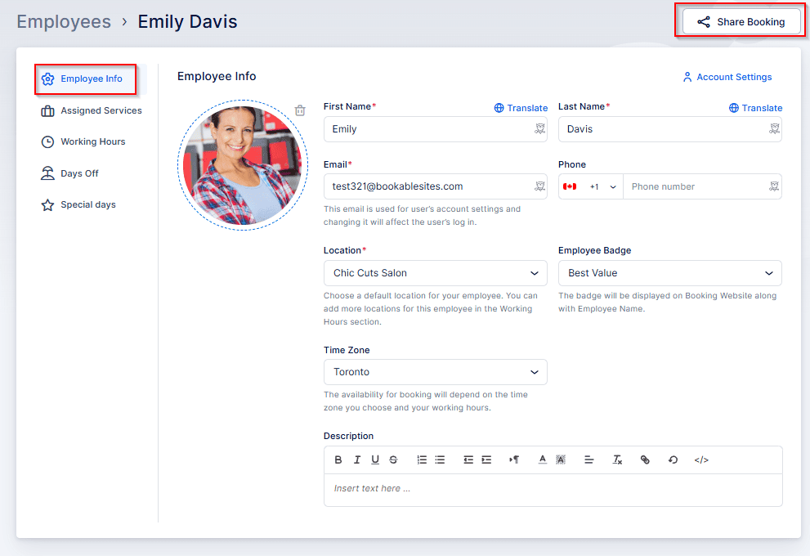Click the share icon in Share Booking
810x556 pixels.
pyautogui.click(x=703, y=22)
